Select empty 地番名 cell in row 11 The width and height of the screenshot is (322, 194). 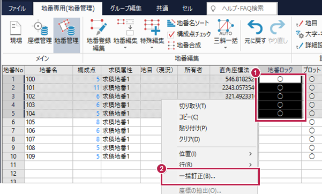click(x=48, y=165)
